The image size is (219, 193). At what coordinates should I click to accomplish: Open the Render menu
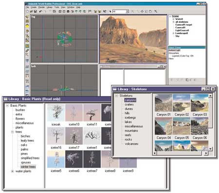[41, 7]
